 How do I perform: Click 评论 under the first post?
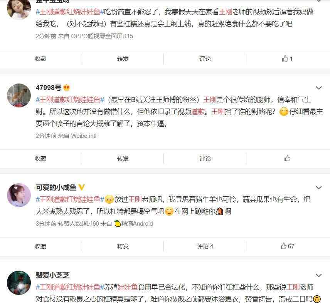pos(205,59)
